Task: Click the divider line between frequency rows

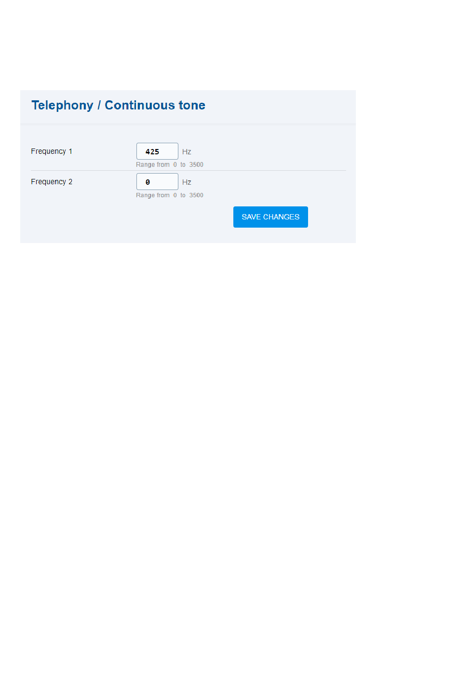Action: 189,170
